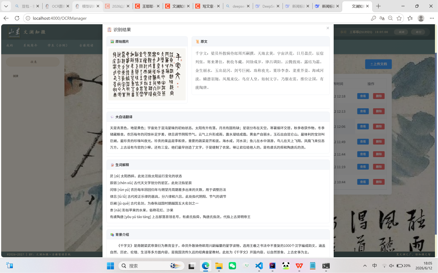438x273 pixels.
Task: Click the browser back arrow
Action: (x=6, y=18)
